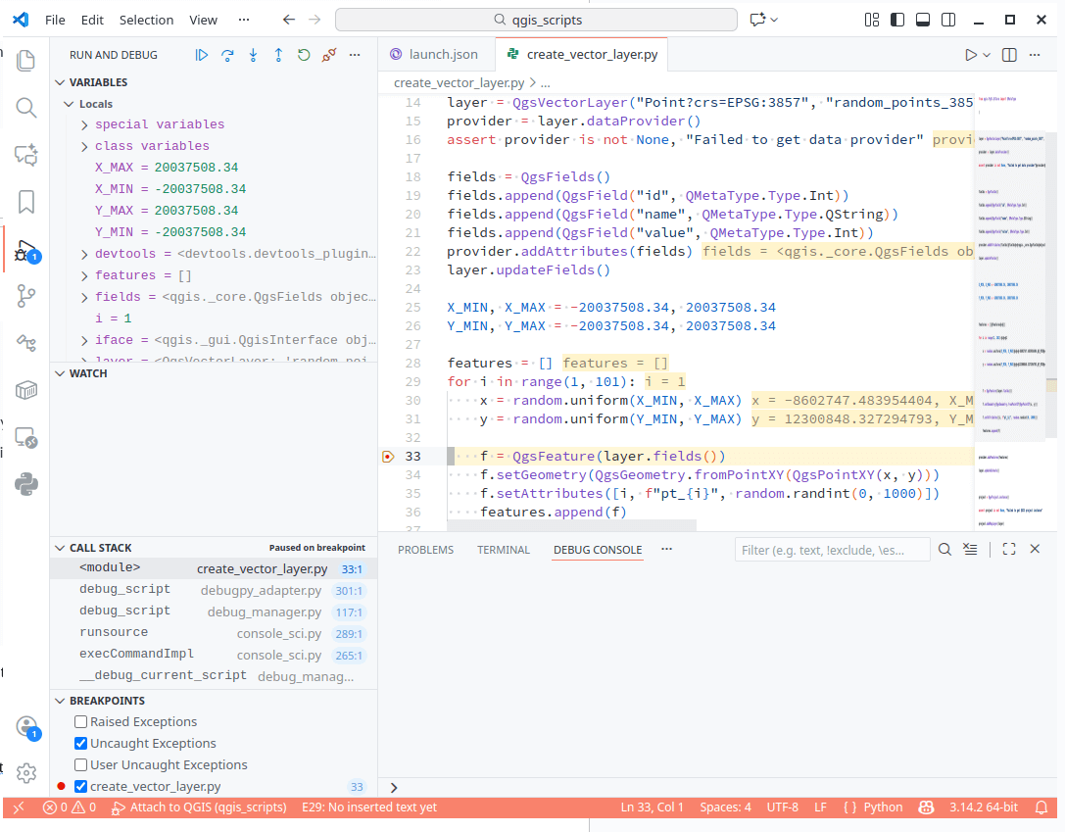Open the Extensions view

click(x=26, y=390)
